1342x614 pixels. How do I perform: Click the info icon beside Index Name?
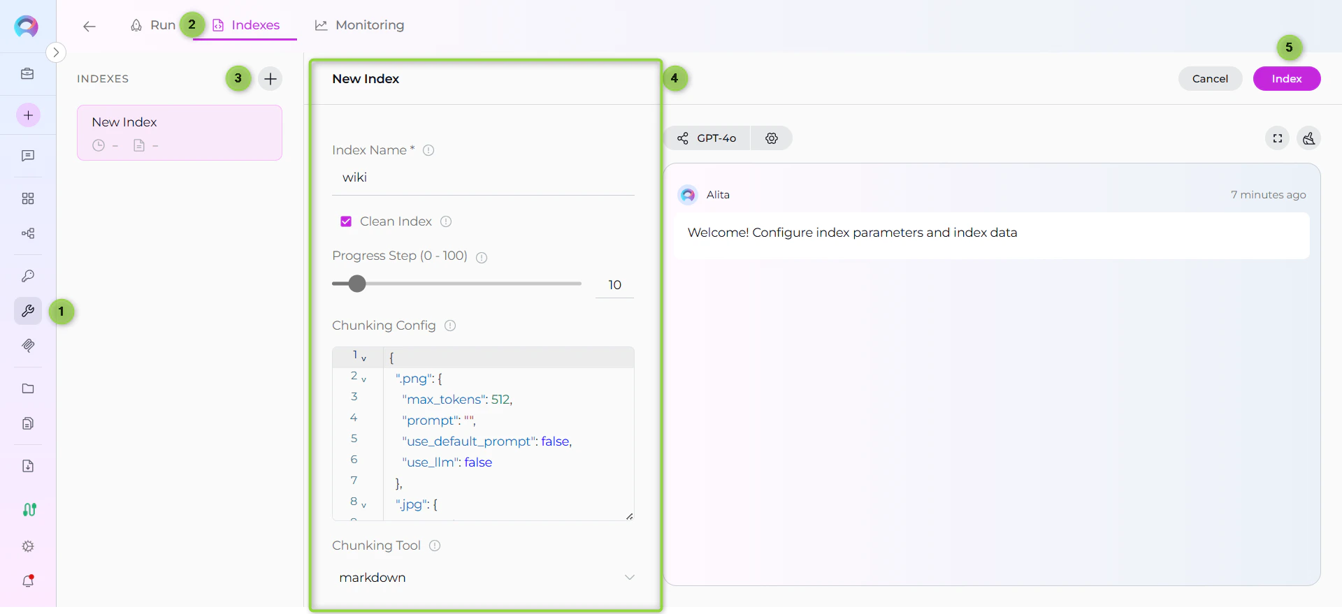[428, 150]
